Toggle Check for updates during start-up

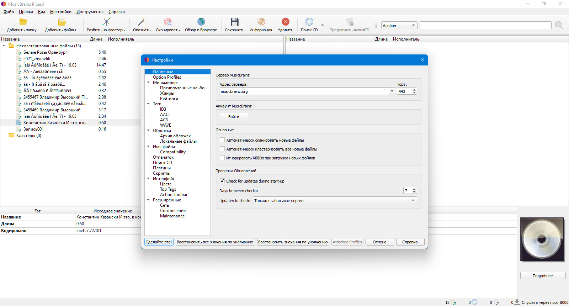coord(222,181)
